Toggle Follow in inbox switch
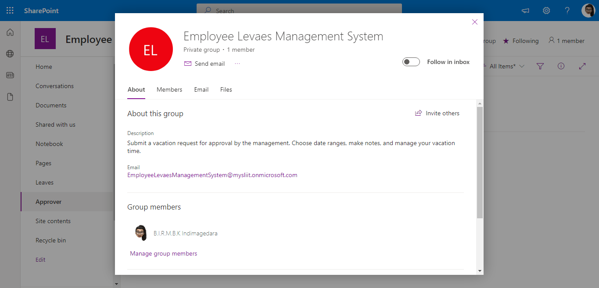Screen dimensions: 599x288 [411, 62]
